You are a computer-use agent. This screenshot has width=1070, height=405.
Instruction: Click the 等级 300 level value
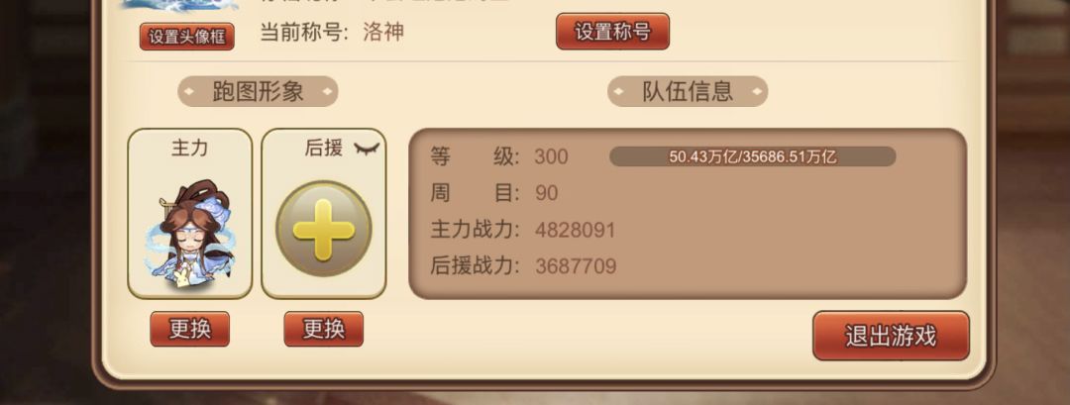pyautogui.click(x=552, y=157)
